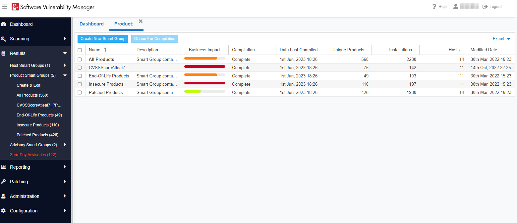Viewport: 517px width, 223px height.
Task: Check the All Products row checkbox
Action: [x=80, y=60]
